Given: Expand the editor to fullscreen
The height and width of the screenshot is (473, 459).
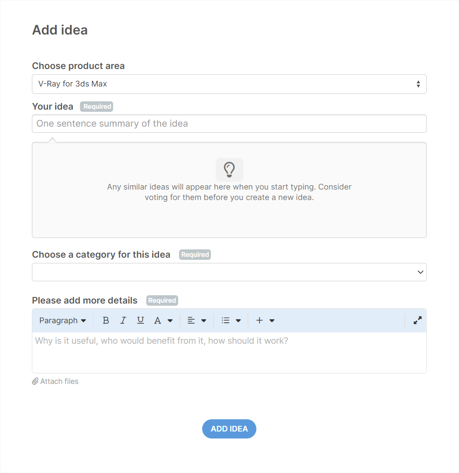Looking at the screenshot, I should point(418,321).
